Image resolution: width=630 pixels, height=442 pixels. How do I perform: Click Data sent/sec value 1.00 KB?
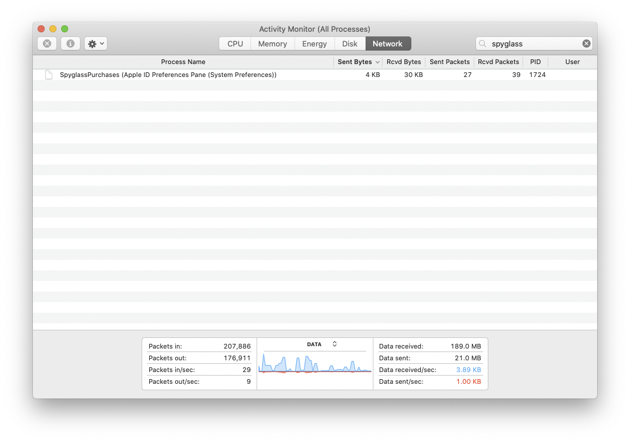(x=468, y=381)
